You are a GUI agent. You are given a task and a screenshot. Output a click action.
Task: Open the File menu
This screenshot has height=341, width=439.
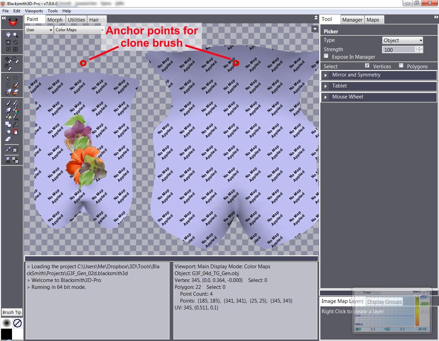5,11
